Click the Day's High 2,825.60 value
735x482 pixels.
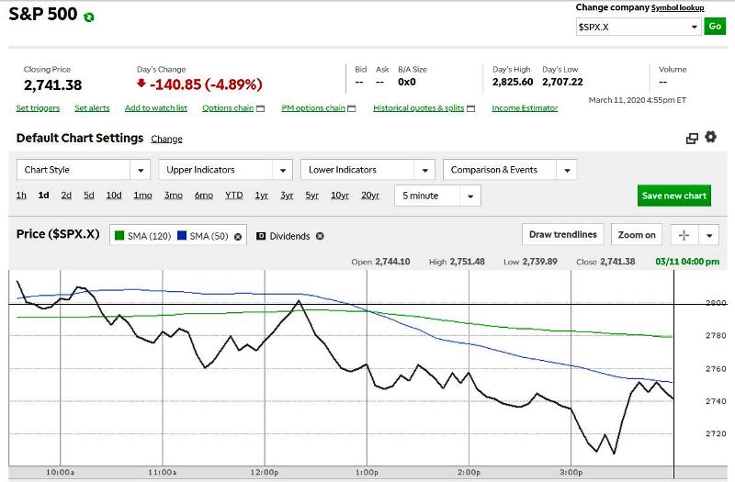[x=513, y=82]
